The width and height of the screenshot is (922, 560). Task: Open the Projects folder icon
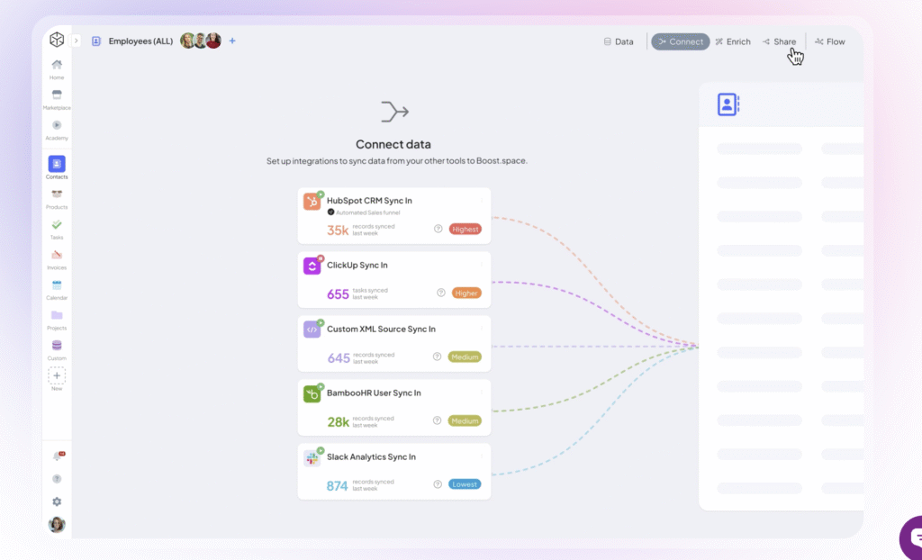click(x=57, y=315)
